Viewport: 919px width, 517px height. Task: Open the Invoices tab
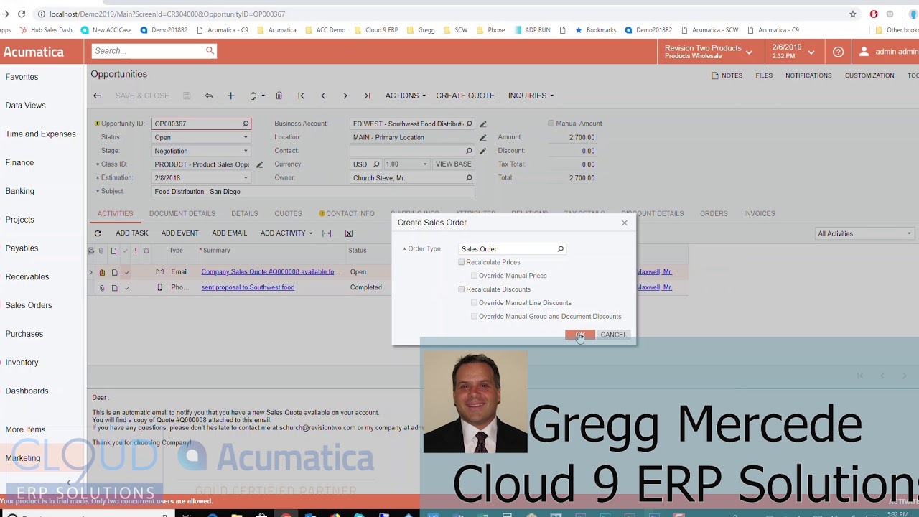pyautogui.click(x=760, y=213)
